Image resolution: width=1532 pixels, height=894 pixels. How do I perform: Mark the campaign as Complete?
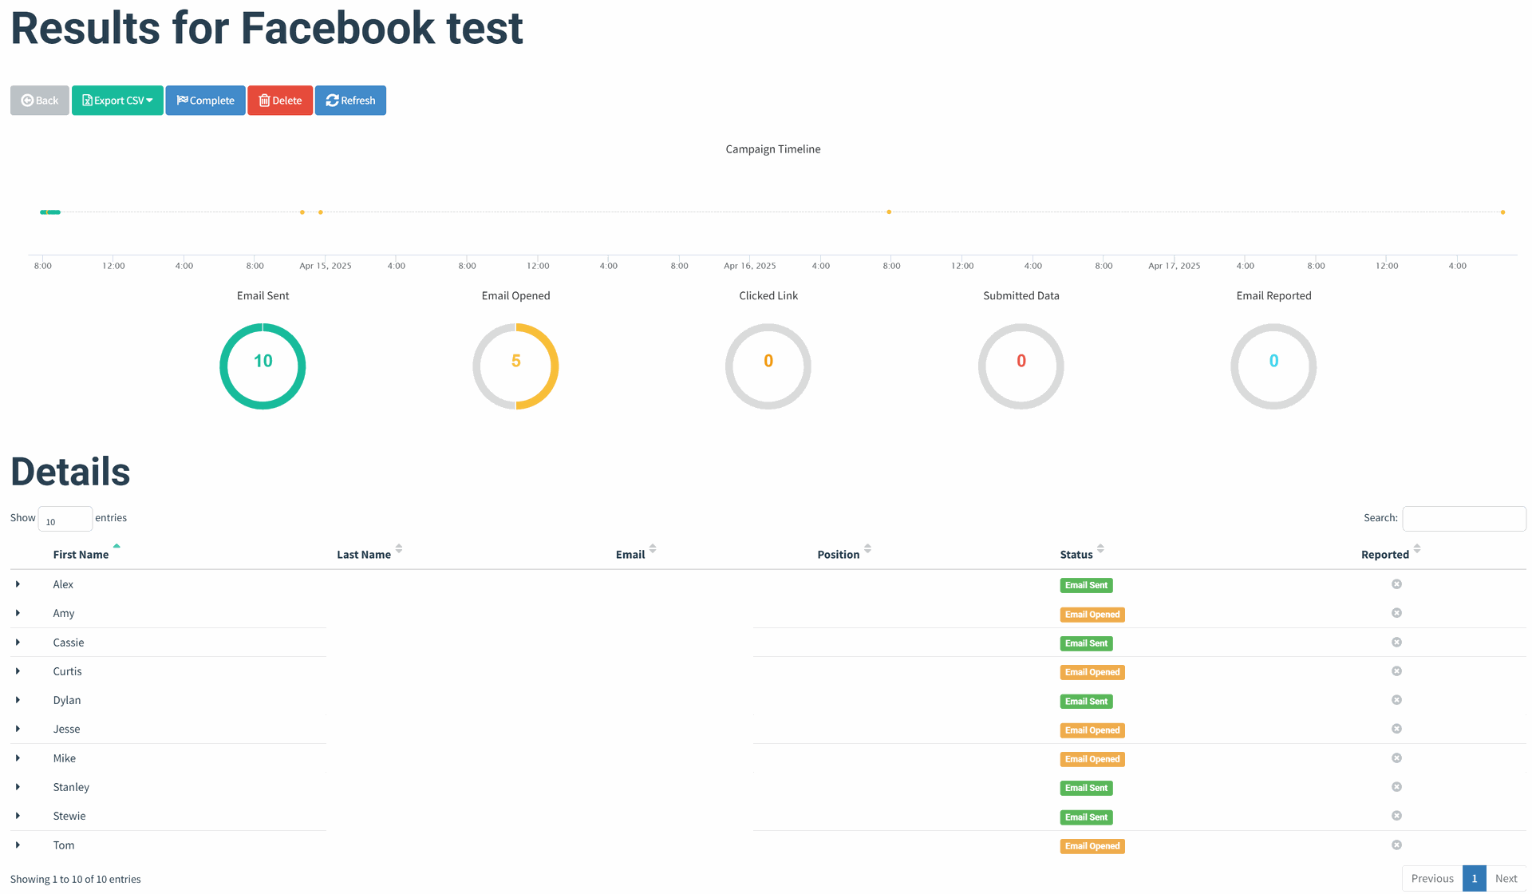coord(205,101)
